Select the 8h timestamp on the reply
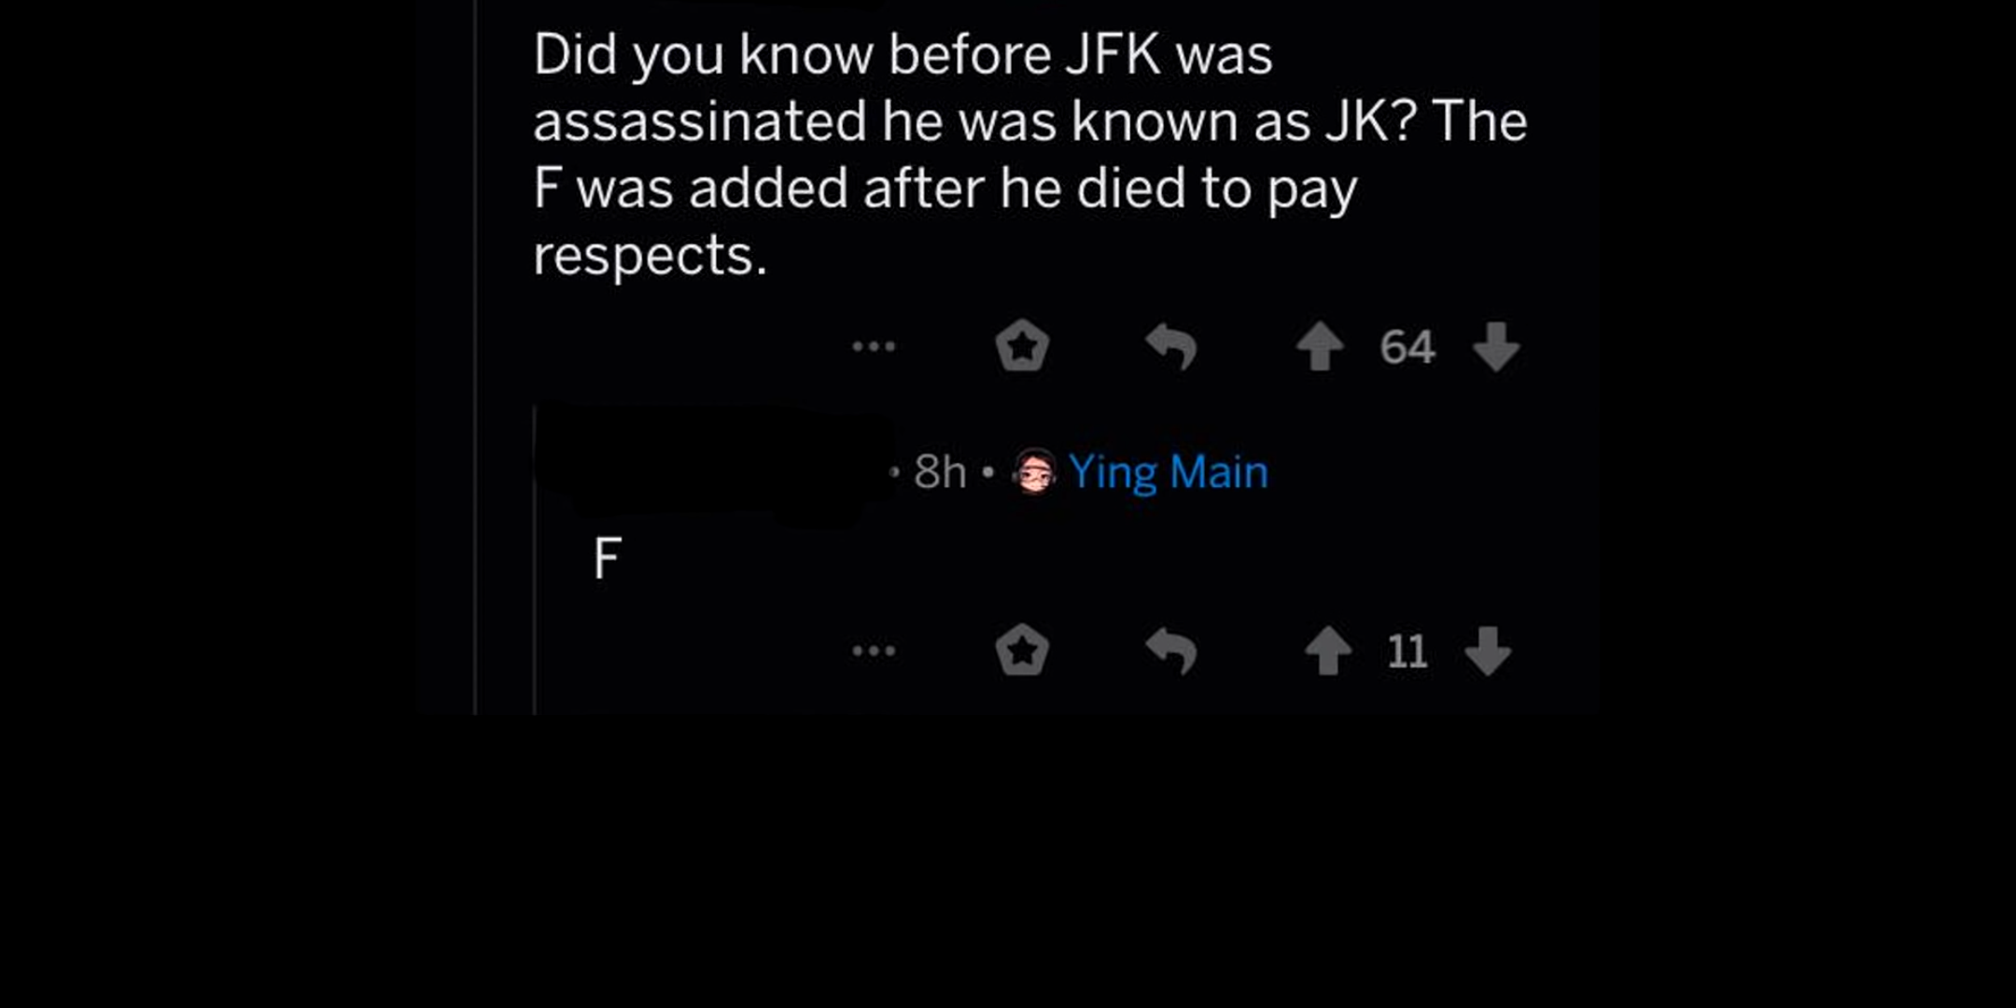The image size is (2016, 1008). [x=940, y=471]
